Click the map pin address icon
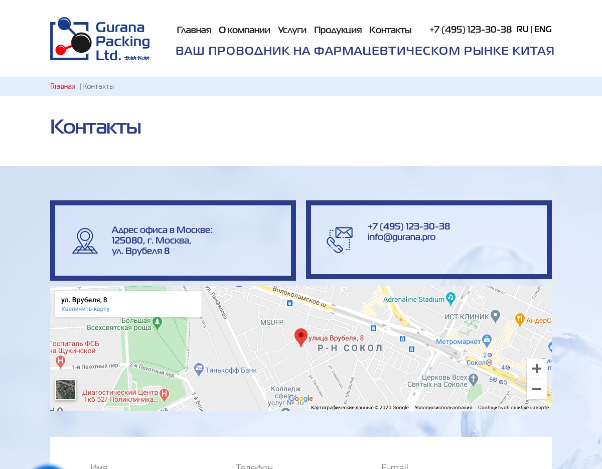The width and height of the screenshot is (602, 469). 85,241
